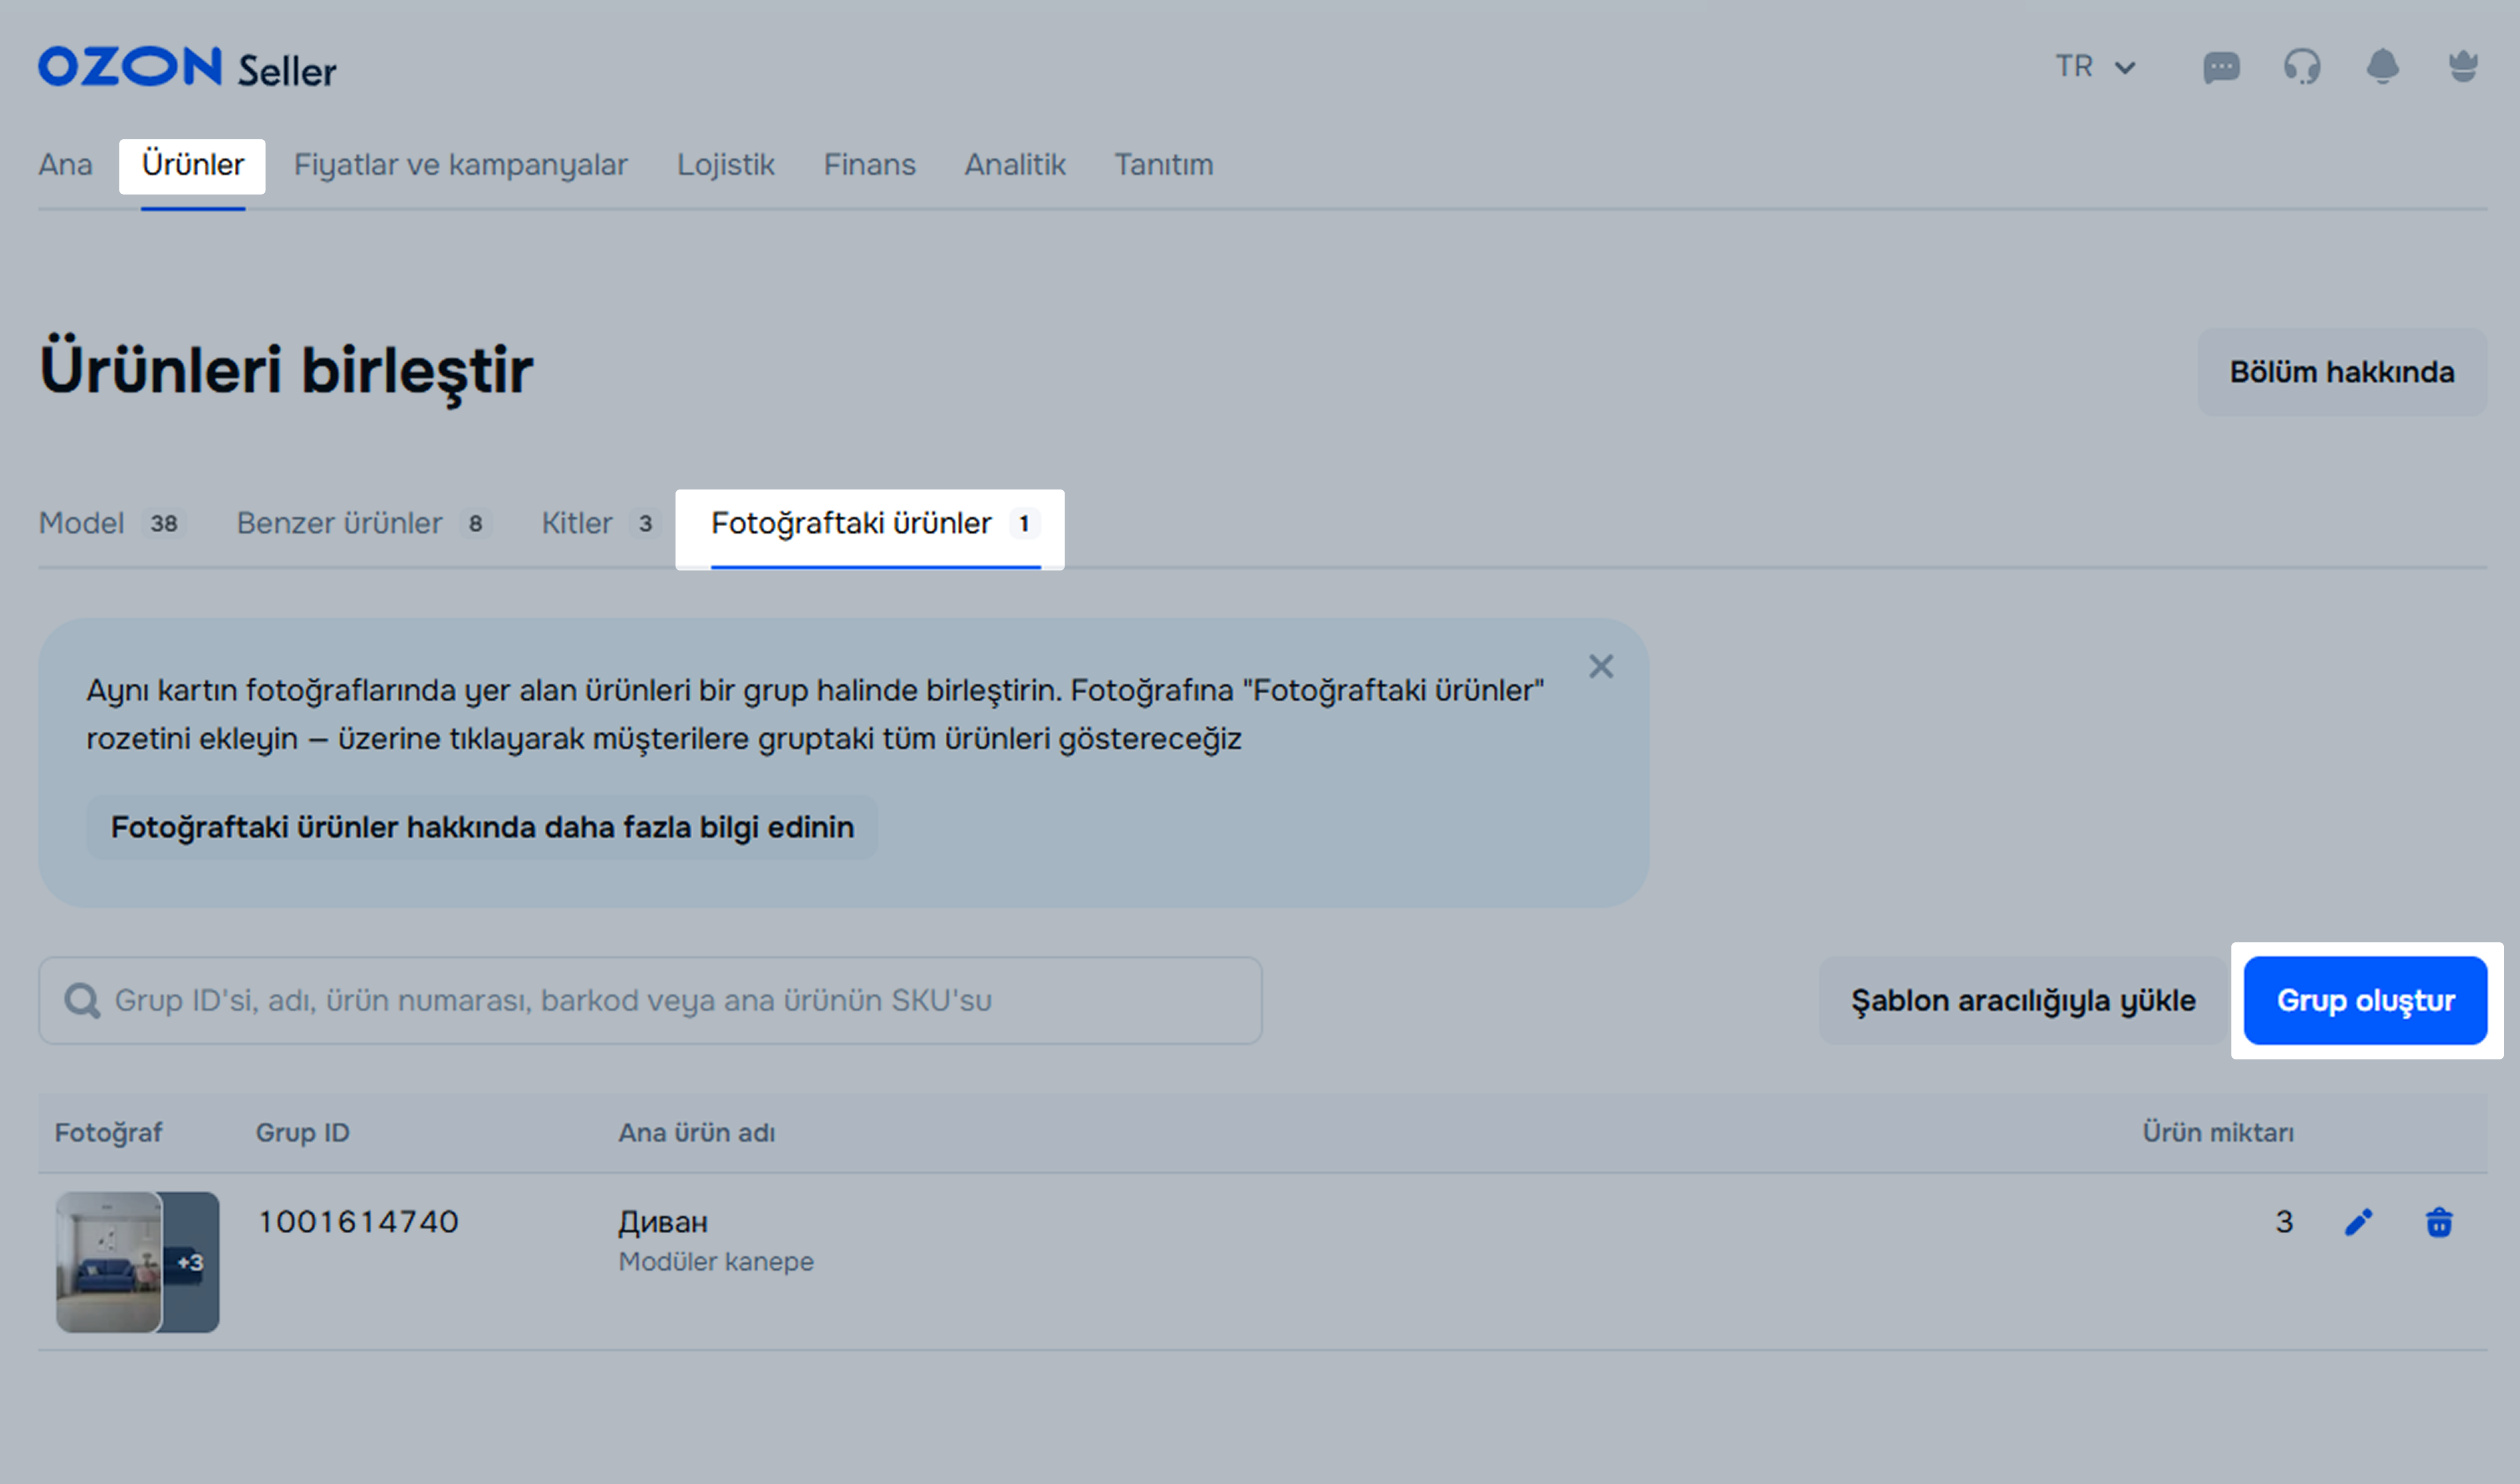
Task: Close the info banner with X
Action: [1601, 667]
